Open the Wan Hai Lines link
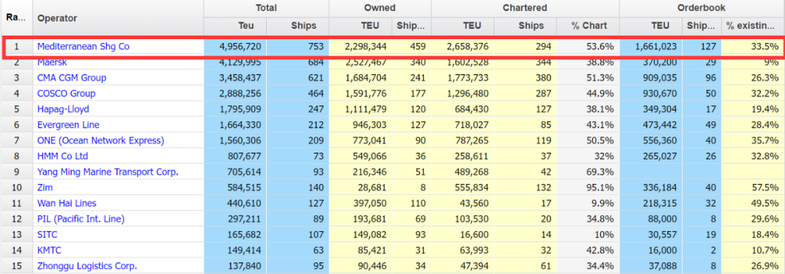The width and height of the screenshot is (785, 274). (x=67, y=204)
